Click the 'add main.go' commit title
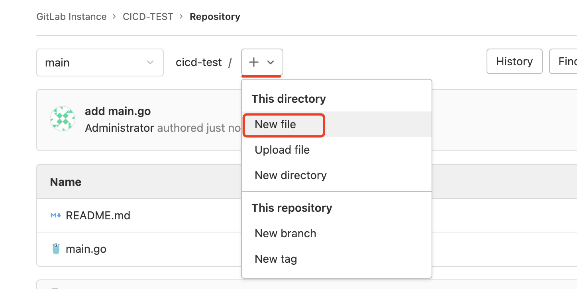577x289 pixels. coord(118,111)
